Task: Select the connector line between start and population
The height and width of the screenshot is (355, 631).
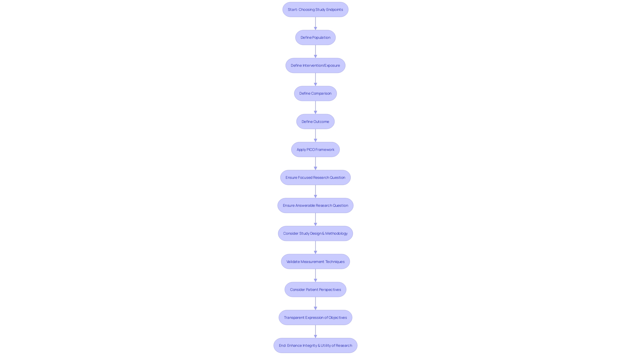Action: tap(315, 23)
